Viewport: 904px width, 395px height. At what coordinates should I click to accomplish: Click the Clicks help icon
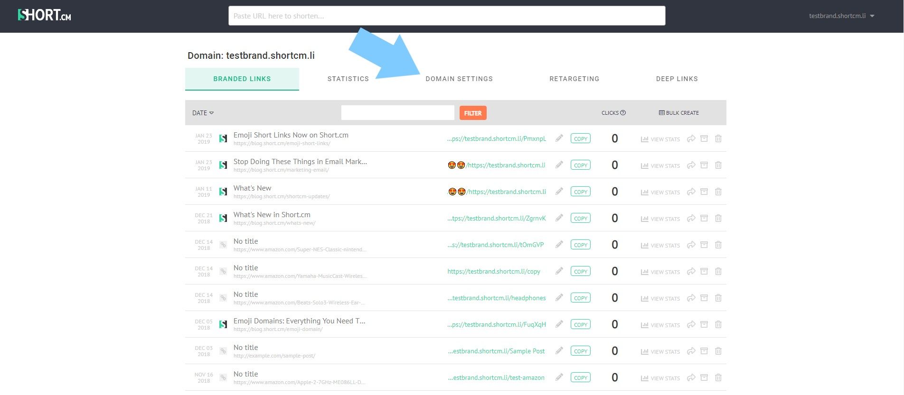tap(623, 113)
